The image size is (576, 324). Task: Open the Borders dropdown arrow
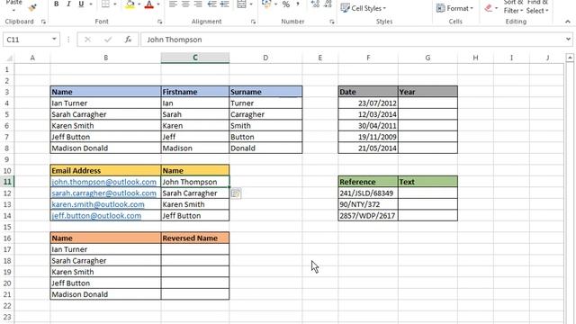click(x=115, y=4)
